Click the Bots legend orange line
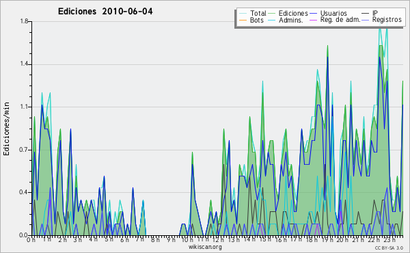This screenshot has width=410, height=253. point(243,20)
